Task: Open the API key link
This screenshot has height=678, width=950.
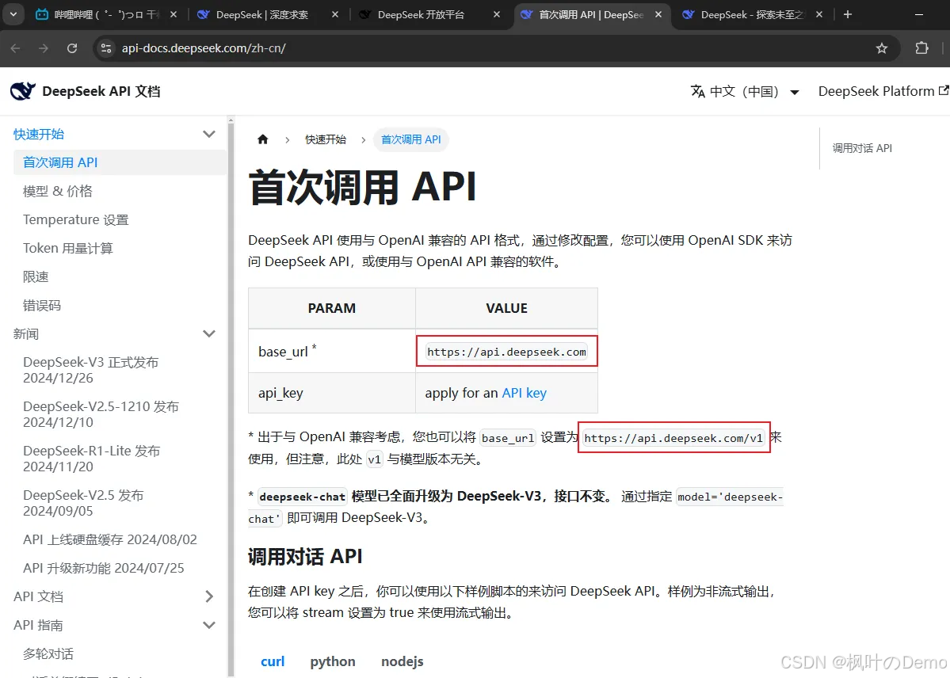Action: [x=525, y=392]
